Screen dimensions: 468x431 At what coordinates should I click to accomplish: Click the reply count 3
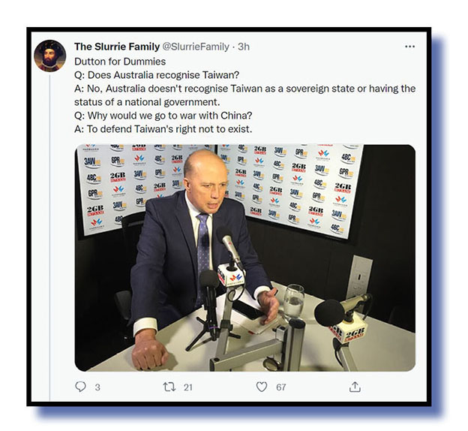[x=97, y=387]
